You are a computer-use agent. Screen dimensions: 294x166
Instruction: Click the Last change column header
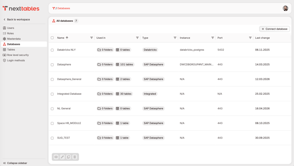pos(262,38)
